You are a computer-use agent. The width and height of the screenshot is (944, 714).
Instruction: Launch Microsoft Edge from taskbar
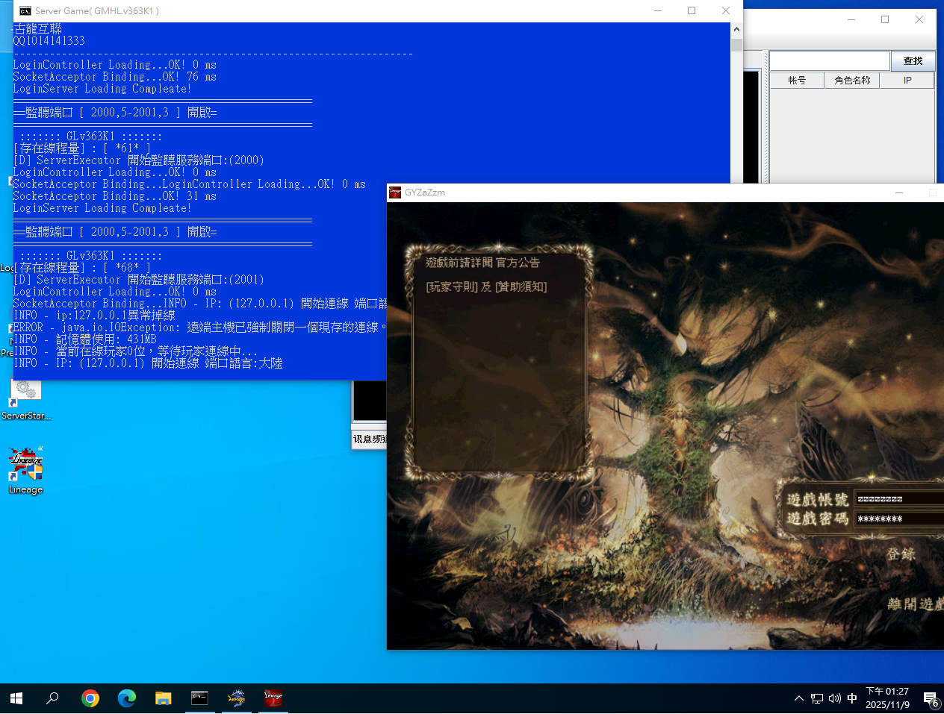coord(127,698)
